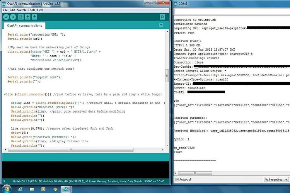Click the 'while (client.connected()){' code line
This screenshot has width=290, height=193.
(27, 94)
